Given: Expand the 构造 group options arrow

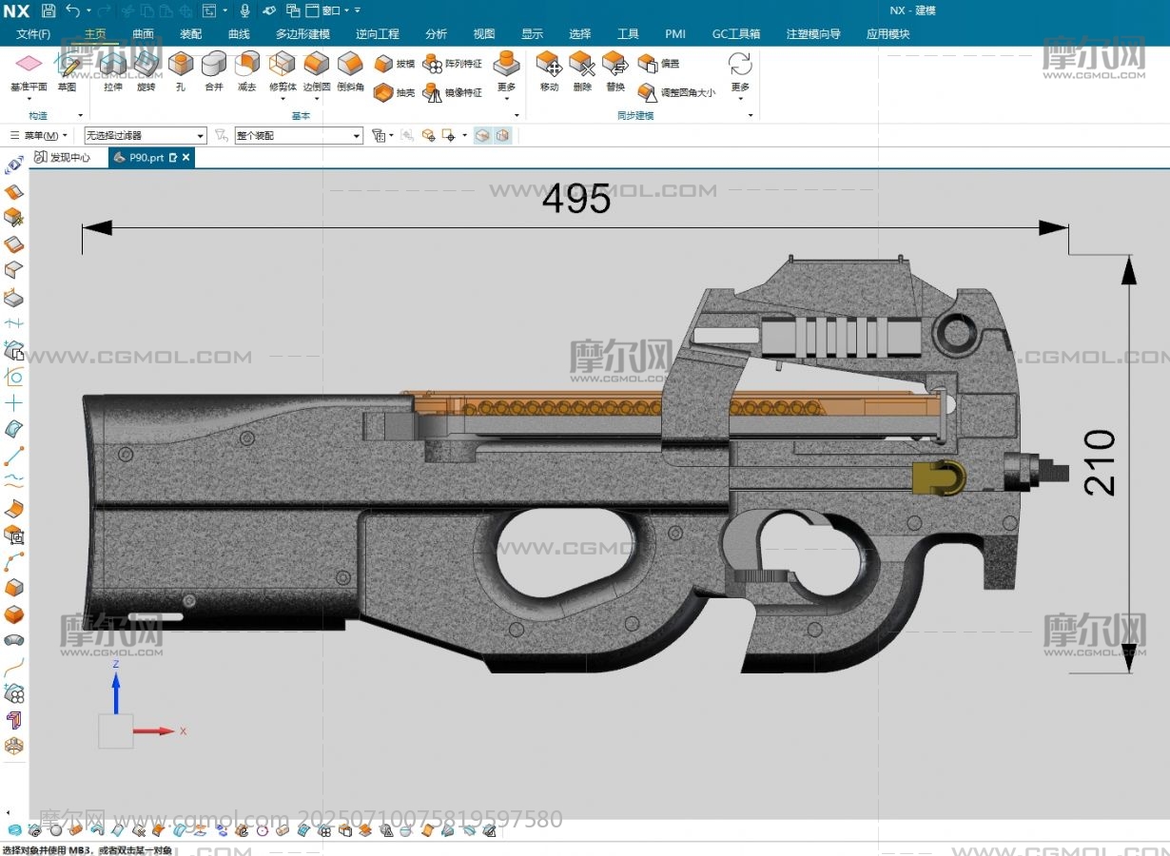Looking at the screenshot, I should 81,116.
